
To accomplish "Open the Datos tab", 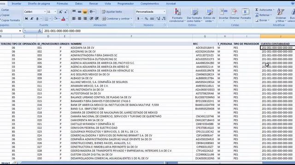I will tap(79, 4).
